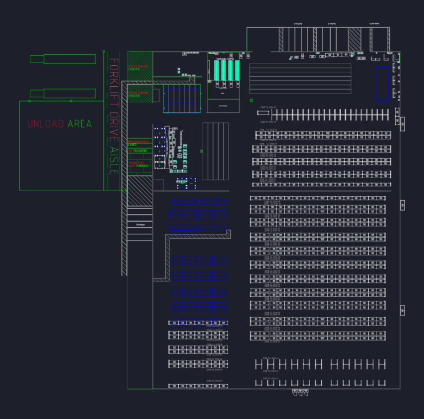424x419 pixels.
Task: Pick the upper green trailer outline
Action: point(63,59)
